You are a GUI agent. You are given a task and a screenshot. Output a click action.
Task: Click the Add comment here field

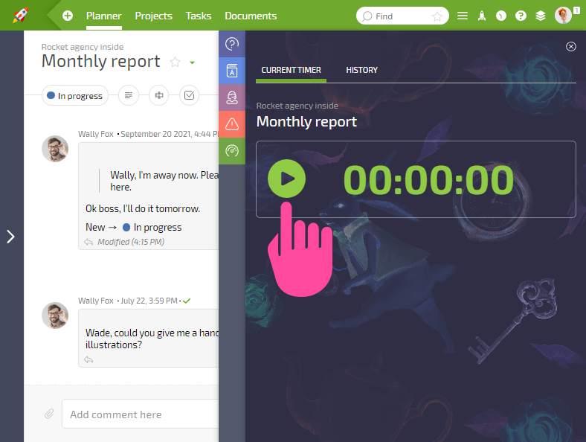coord(141,414)
